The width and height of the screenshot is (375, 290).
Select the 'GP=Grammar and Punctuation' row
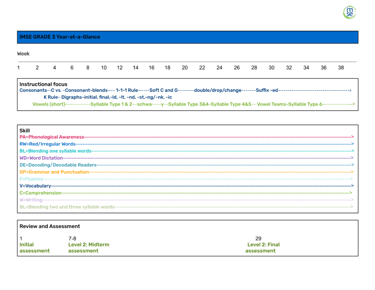pos(54,172)
